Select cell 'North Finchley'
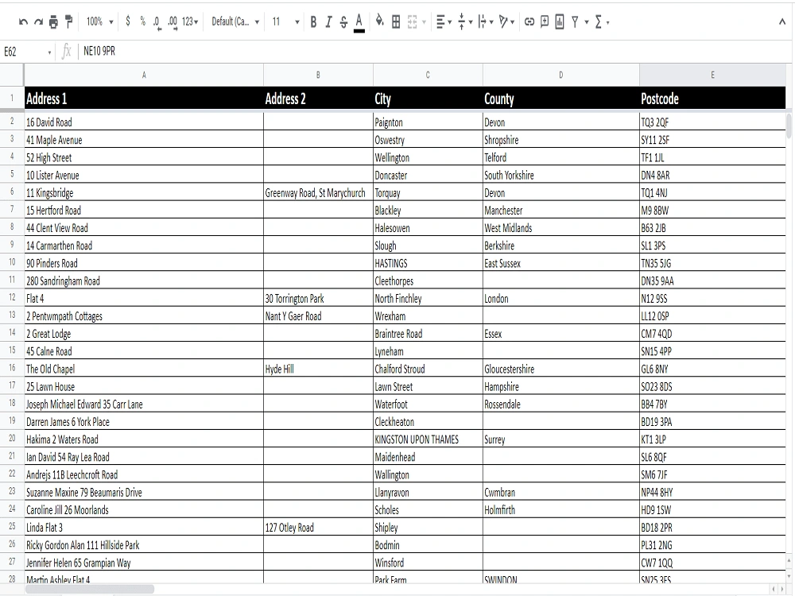 428,299
